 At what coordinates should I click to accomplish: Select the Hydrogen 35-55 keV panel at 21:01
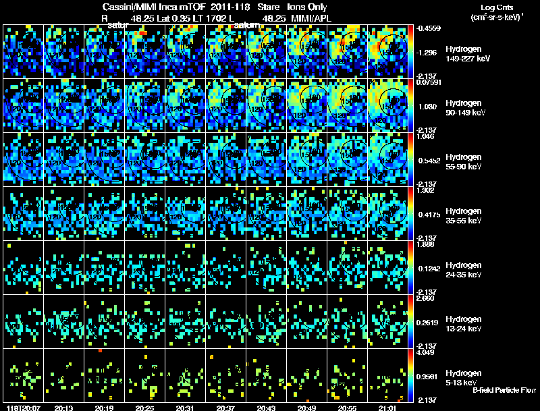[387, 214]
